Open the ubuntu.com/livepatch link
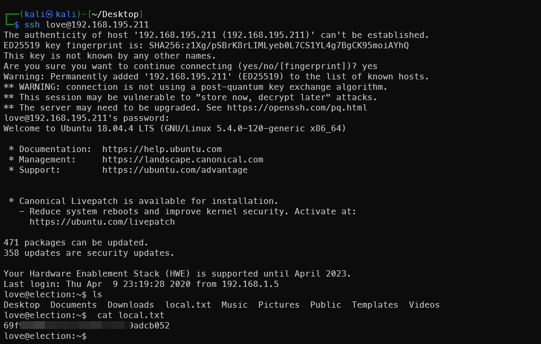The height and width of the screenshot is (344, 541). pyautogui.click(x=102, y=222)
